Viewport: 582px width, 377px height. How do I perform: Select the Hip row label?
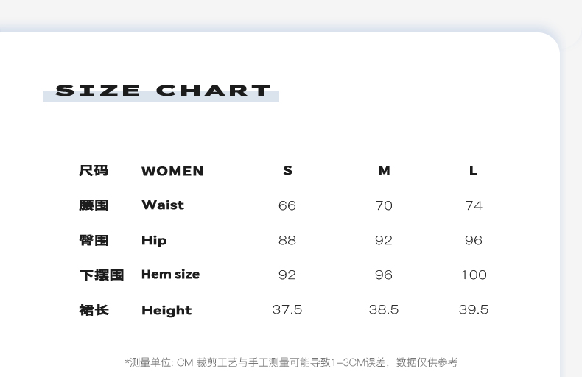coord(154,240)
